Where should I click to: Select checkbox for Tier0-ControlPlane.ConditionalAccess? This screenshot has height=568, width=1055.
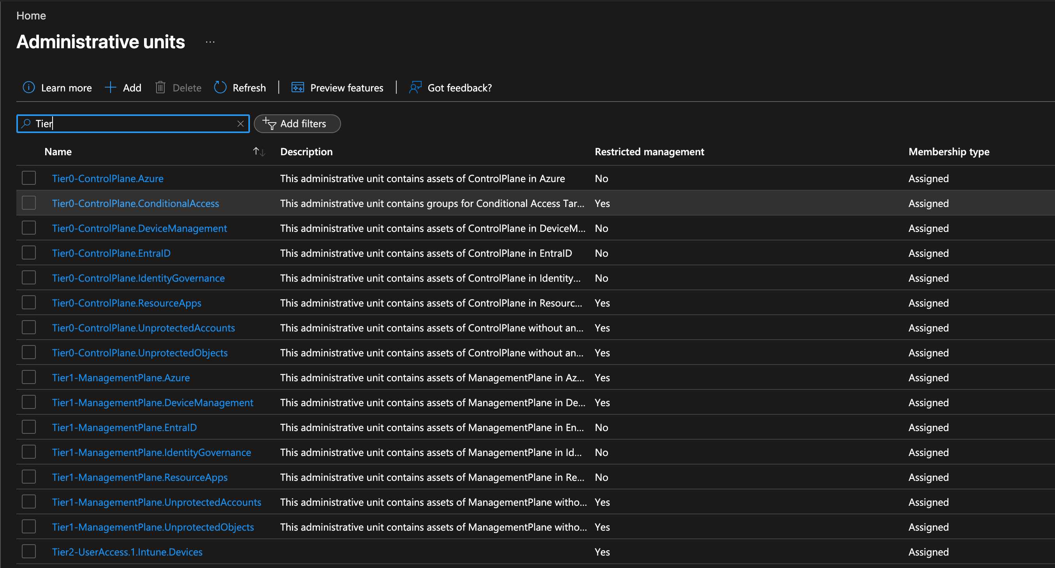[29, 203]
